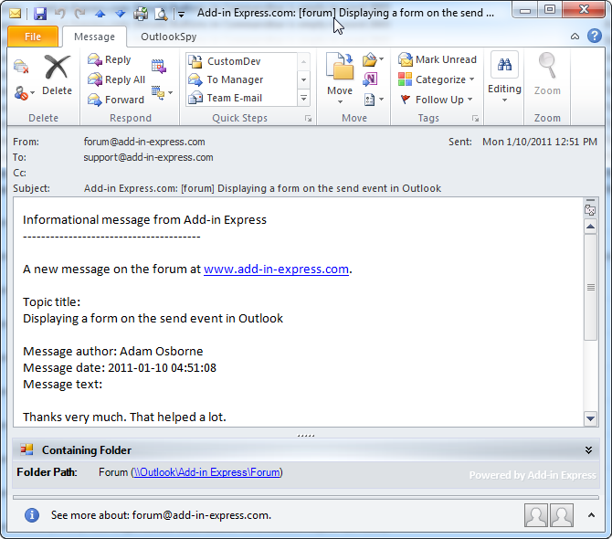Viewport: 612px width, 539px height.
Task: Click the Containing Folder colored icon
Action: tap(26, 449)
